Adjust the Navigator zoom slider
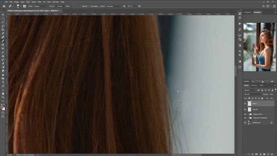Screen dimensions: 277x156 [263, 81]
